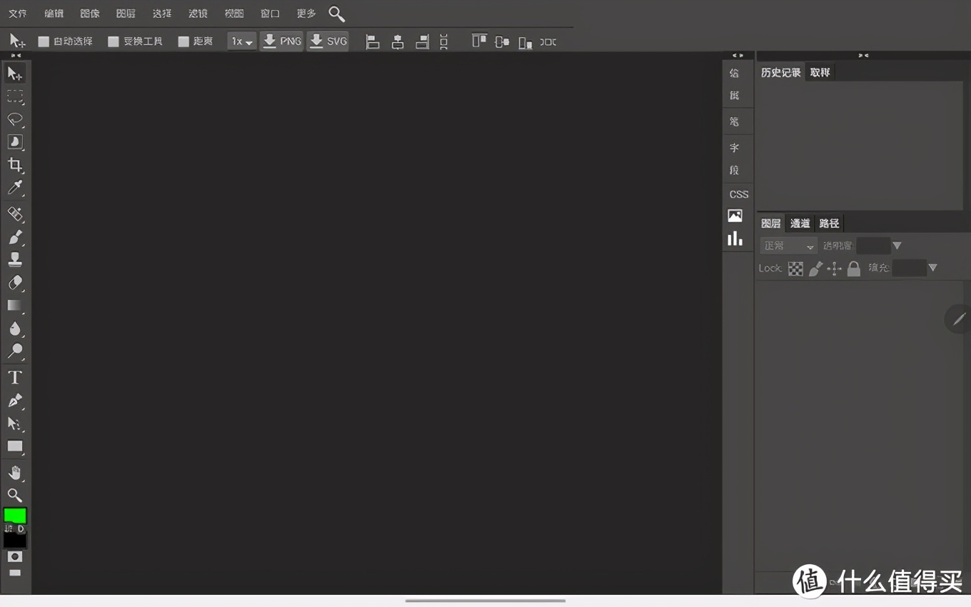Select the Pen tool
The height and width of the screenshot is (607, 971).
point(15,401)
